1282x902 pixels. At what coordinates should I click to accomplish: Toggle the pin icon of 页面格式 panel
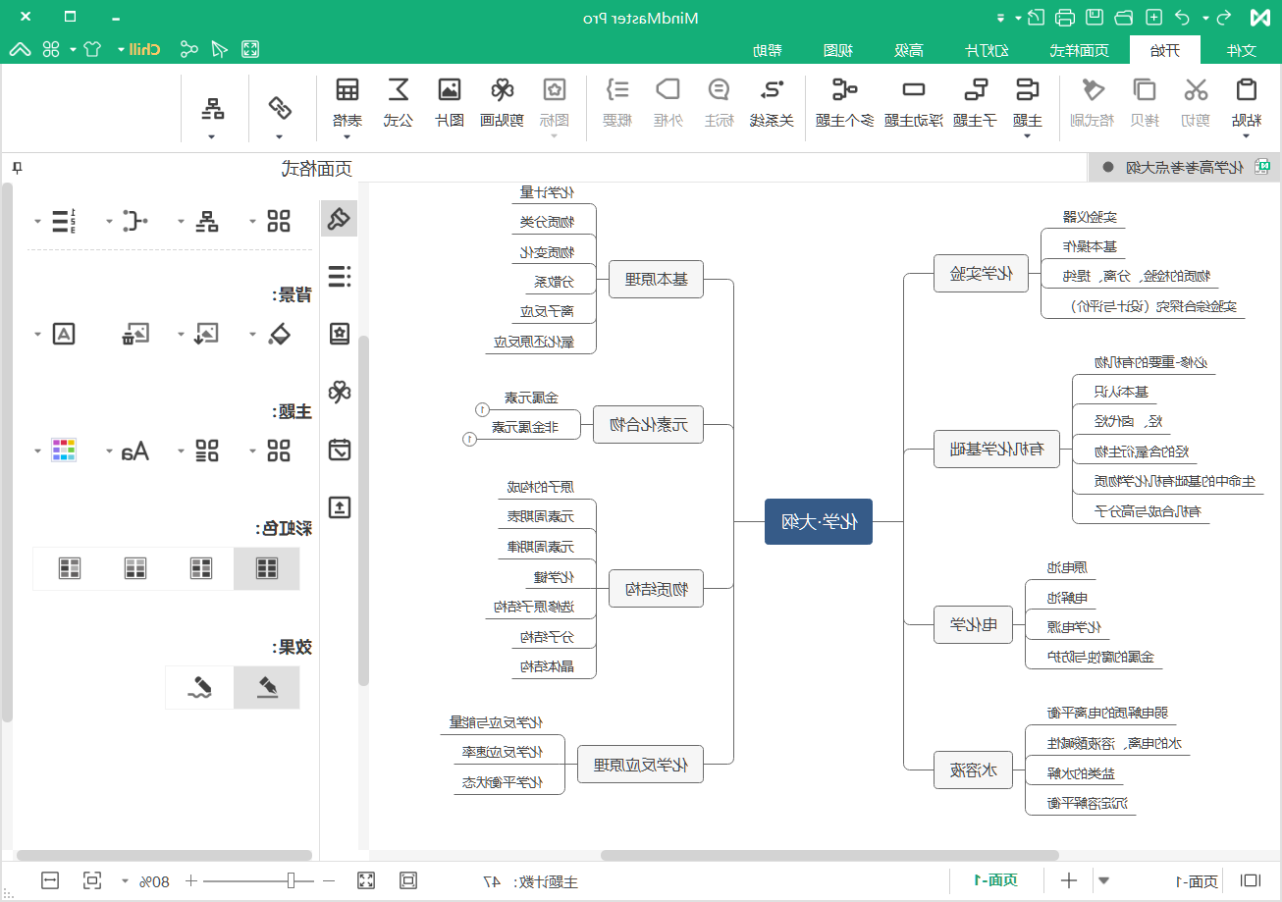[x=17, y=168]
